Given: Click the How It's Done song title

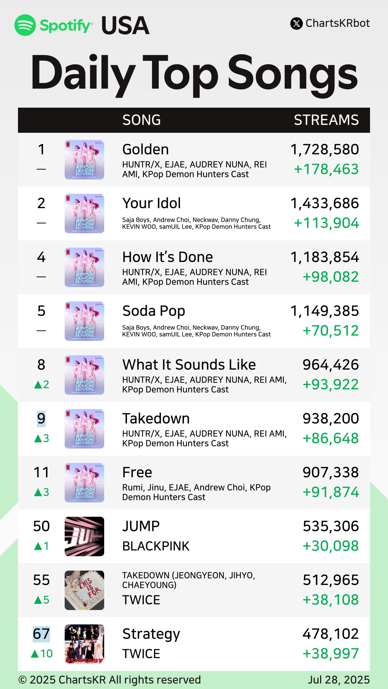Looking at the screenshot, I should tap(167, 257).
